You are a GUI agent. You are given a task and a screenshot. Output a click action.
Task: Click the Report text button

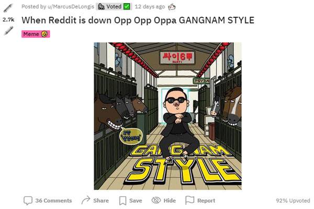point(206,201)
